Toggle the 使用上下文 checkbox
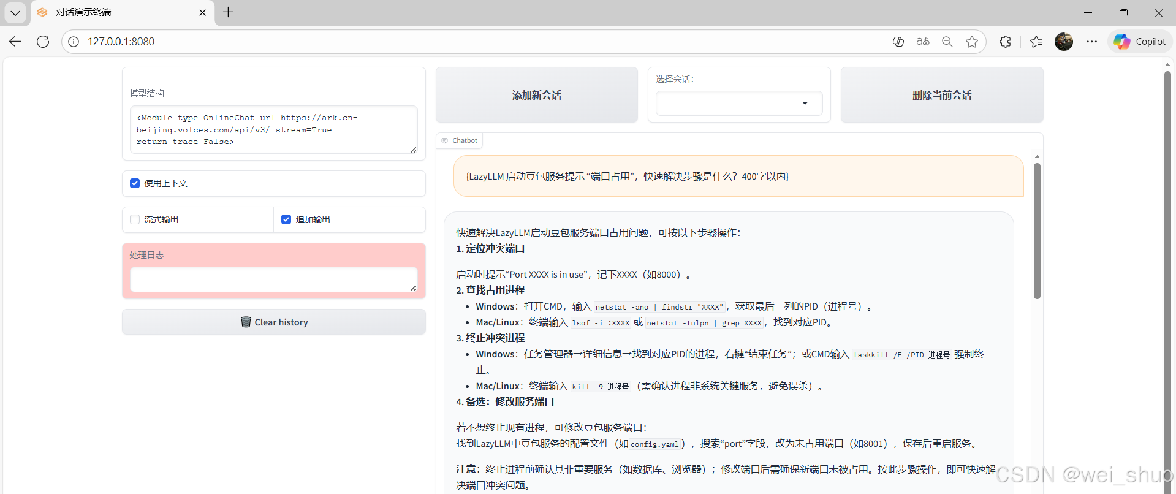The image size is (1176, 494). click(x=135, y=183)
